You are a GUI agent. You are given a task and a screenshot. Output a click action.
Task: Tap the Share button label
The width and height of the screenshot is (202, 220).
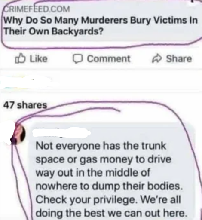tap(179, 59)
